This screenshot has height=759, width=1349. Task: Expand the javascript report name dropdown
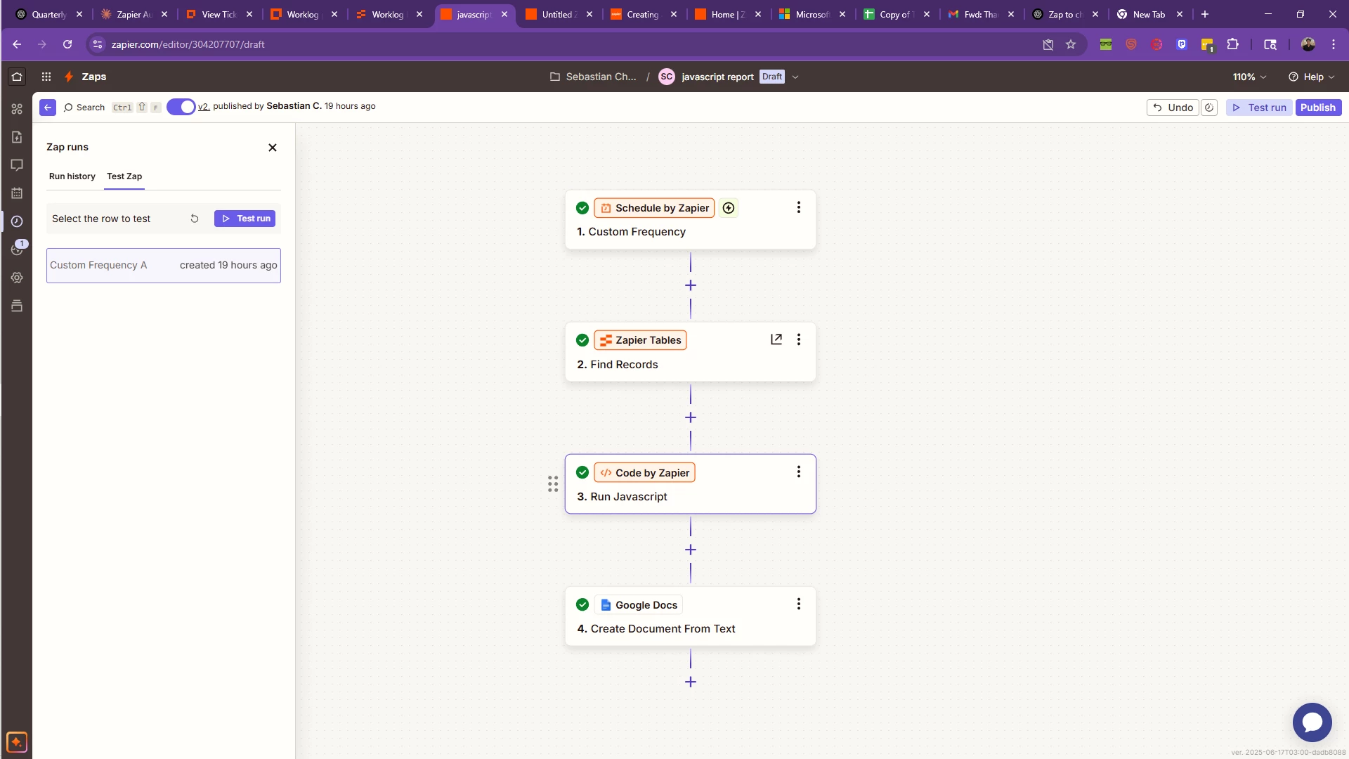(x=795, y=77)
